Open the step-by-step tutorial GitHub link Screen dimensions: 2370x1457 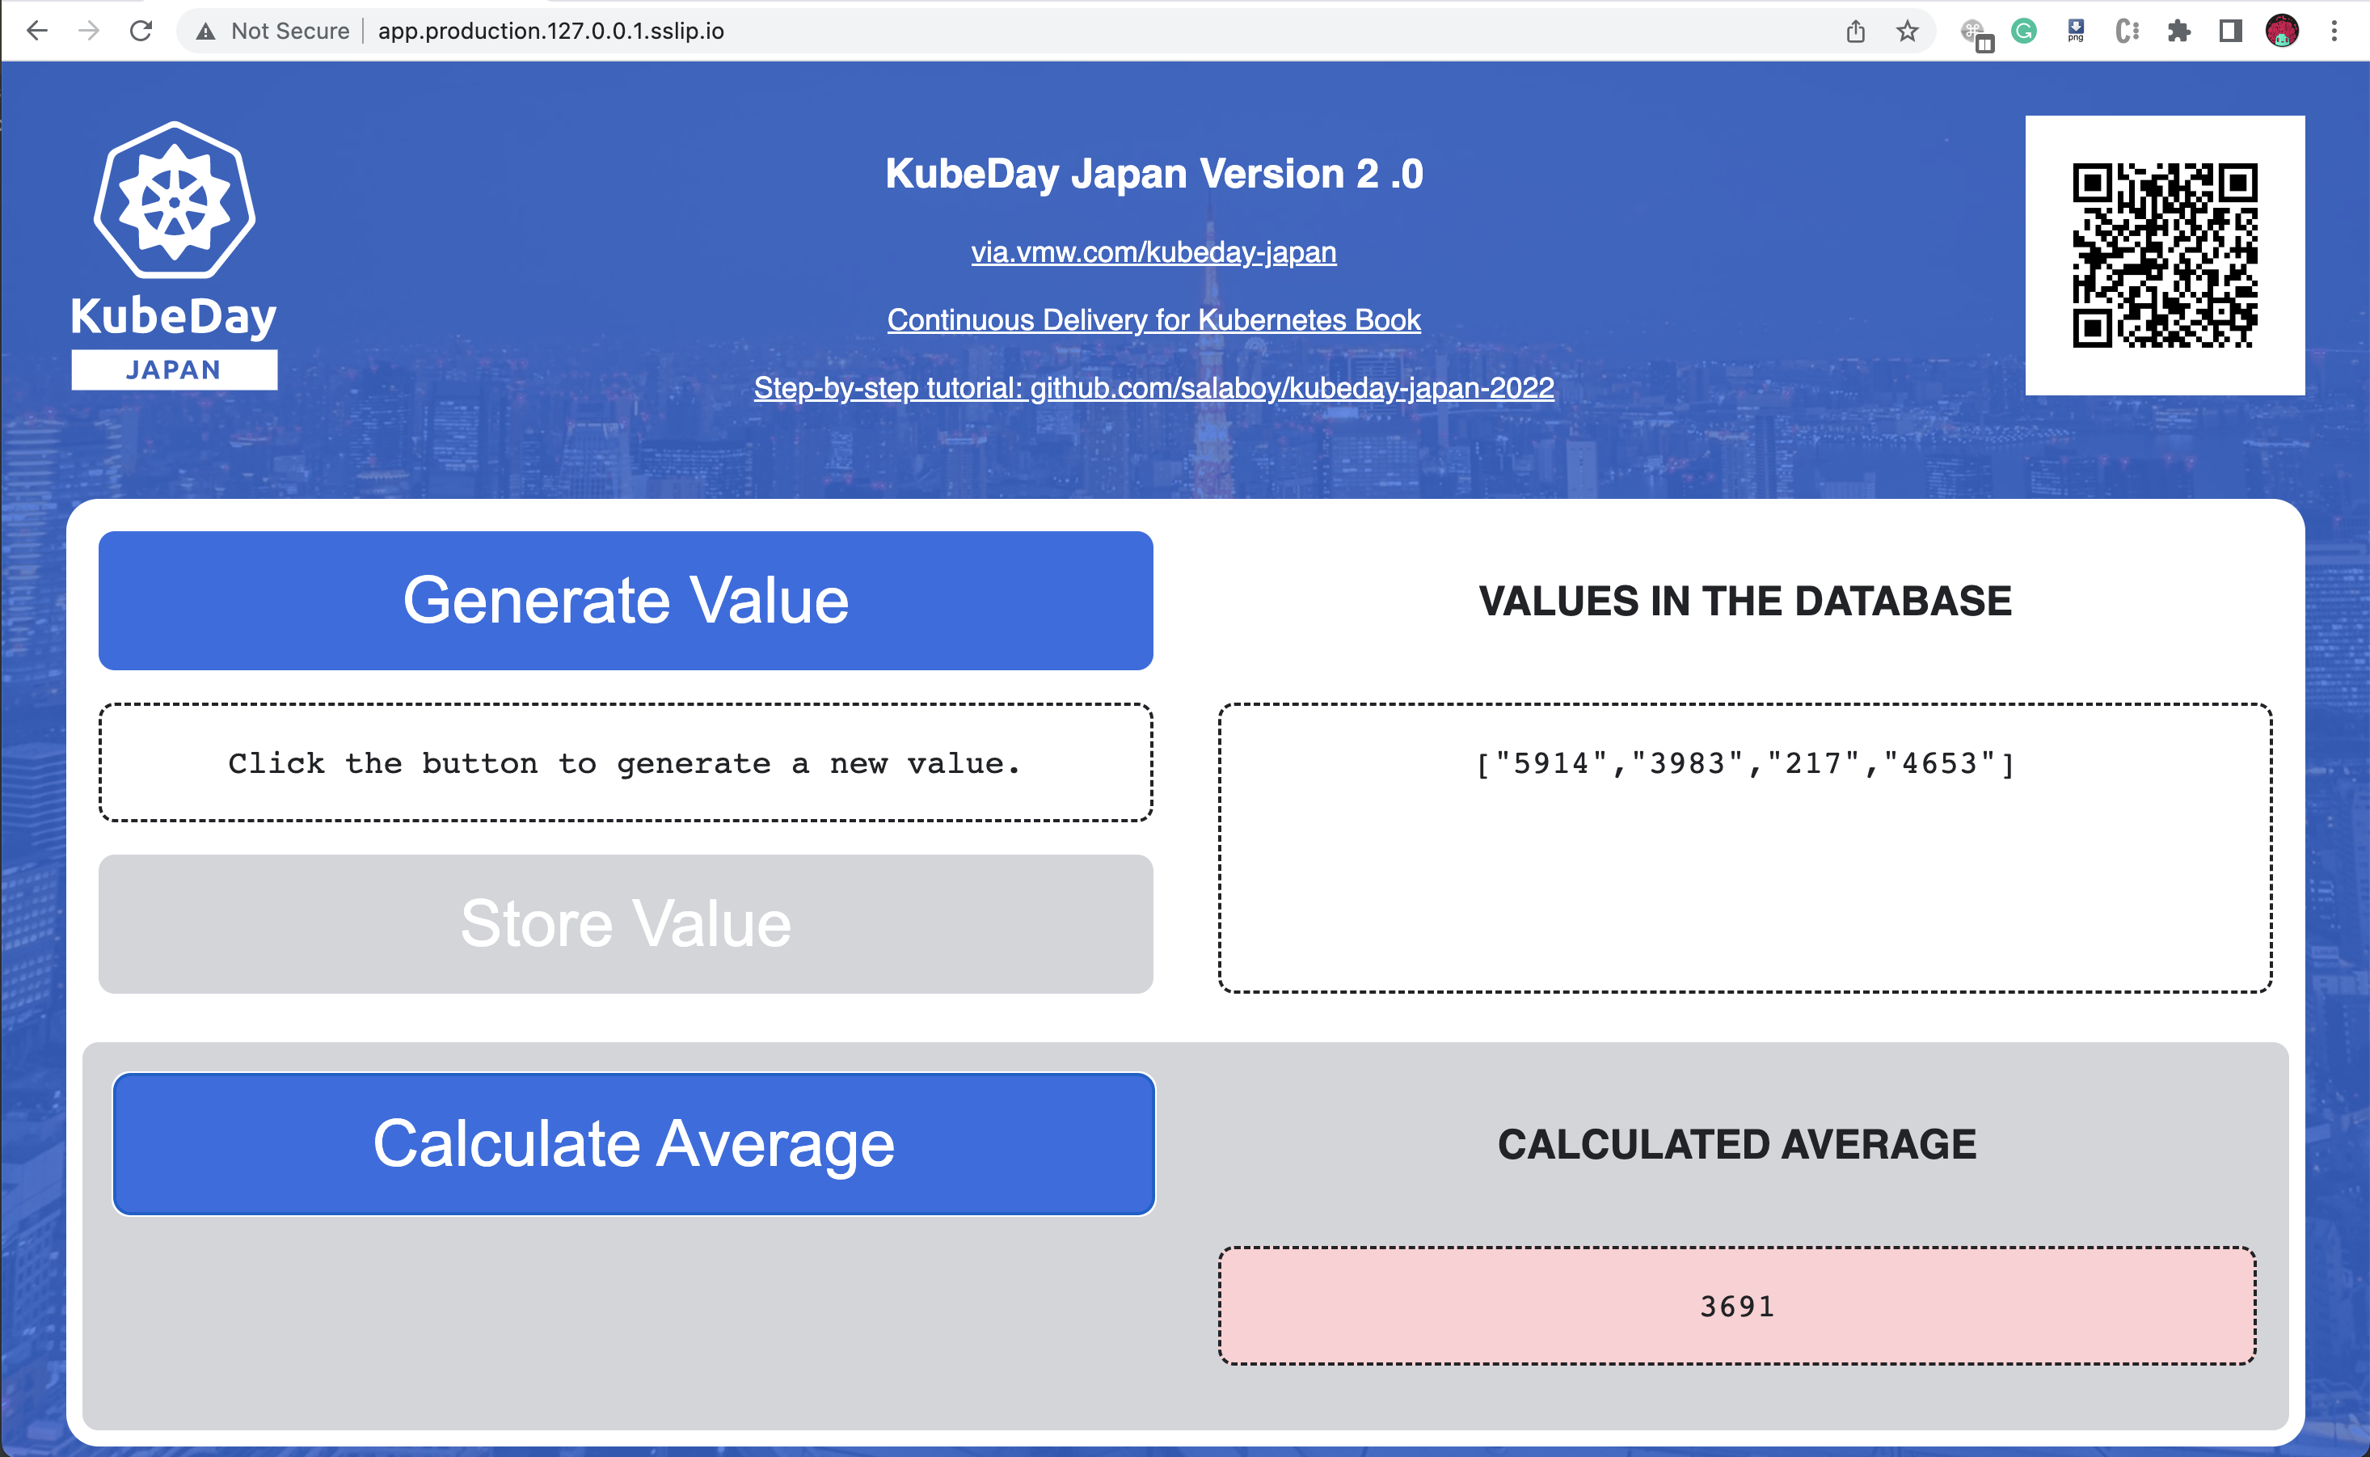pyautogui.click(x=1153, y=388)
